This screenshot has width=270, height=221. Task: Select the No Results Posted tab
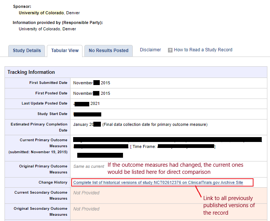[108, 51]
